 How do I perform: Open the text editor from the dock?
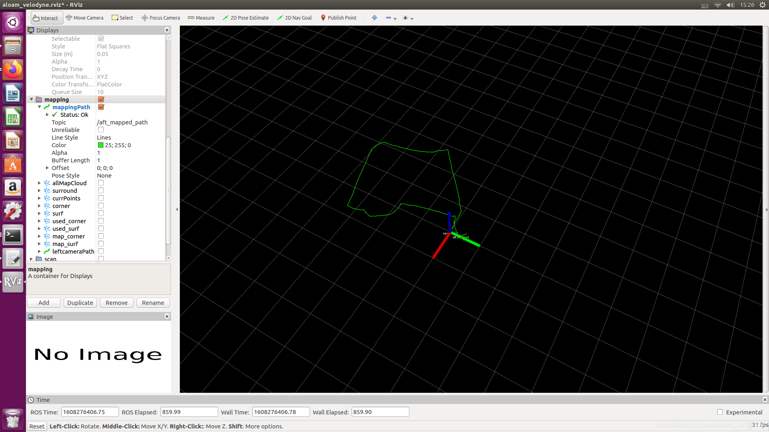pyautogui.click(x=13, y=259)
